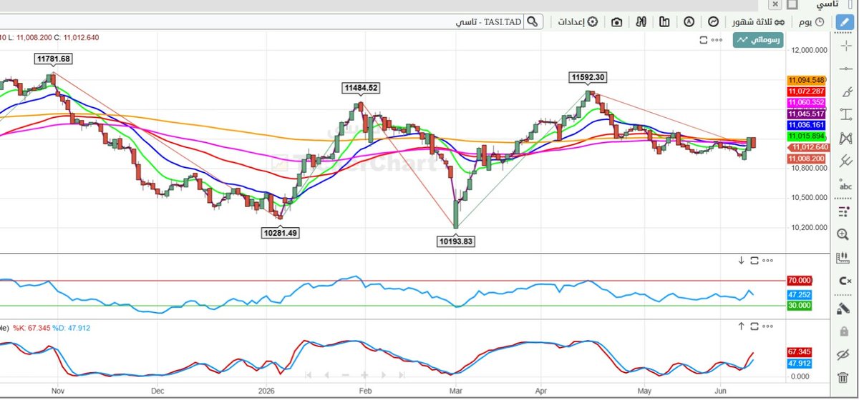Select the abc text annotation tool
The image size is (859, 400).
click(846, 186)
